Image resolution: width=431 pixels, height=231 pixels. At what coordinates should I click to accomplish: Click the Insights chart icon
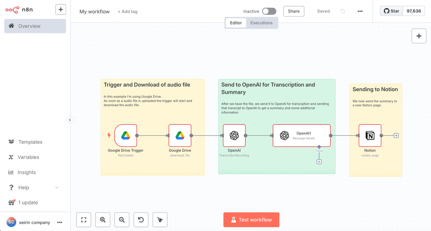click(11, 172)
